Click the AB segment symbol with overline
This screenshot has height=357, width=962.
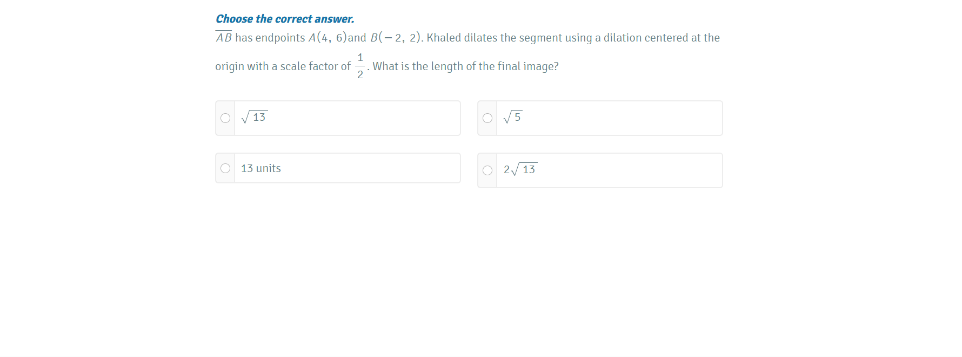coord(224,37)
